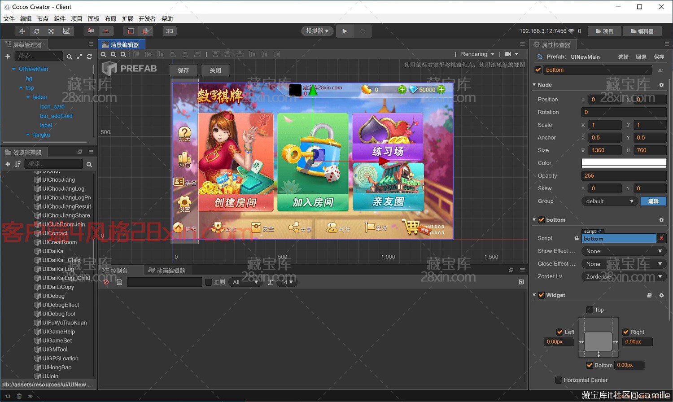
Task: Collapse the top node in hierarchy
Action: [x=21, y=87]
